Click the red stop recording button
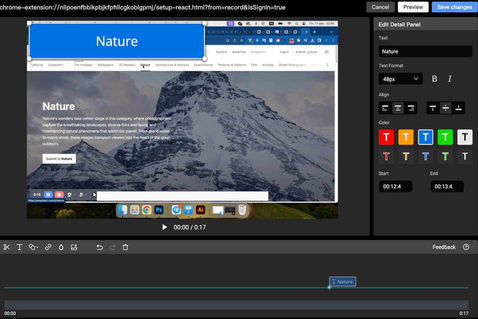Viewport: 478px width, 319px height. 59,194
